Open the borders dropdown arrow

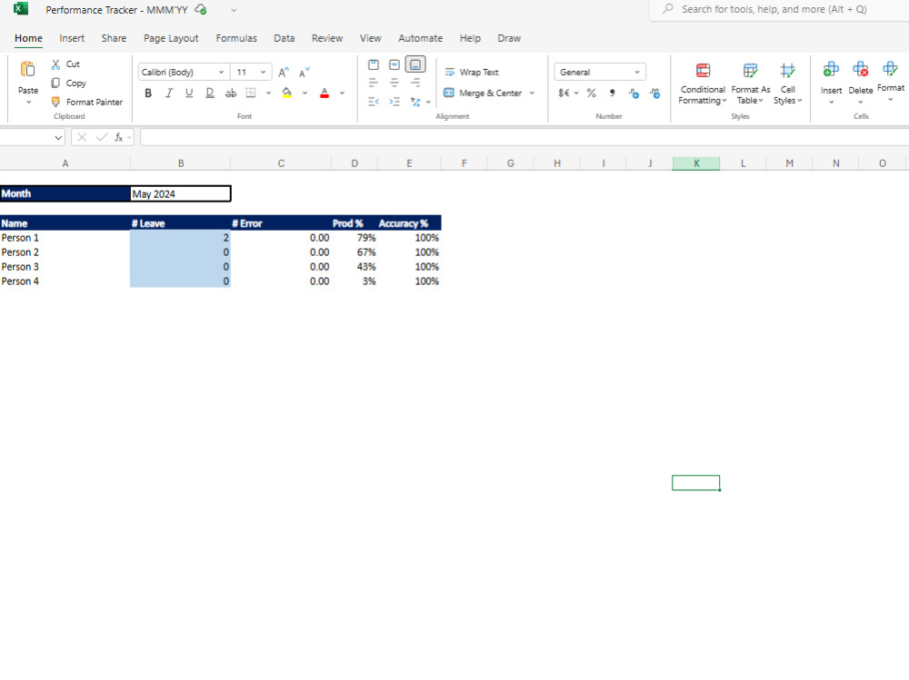(x=268, y=93)
